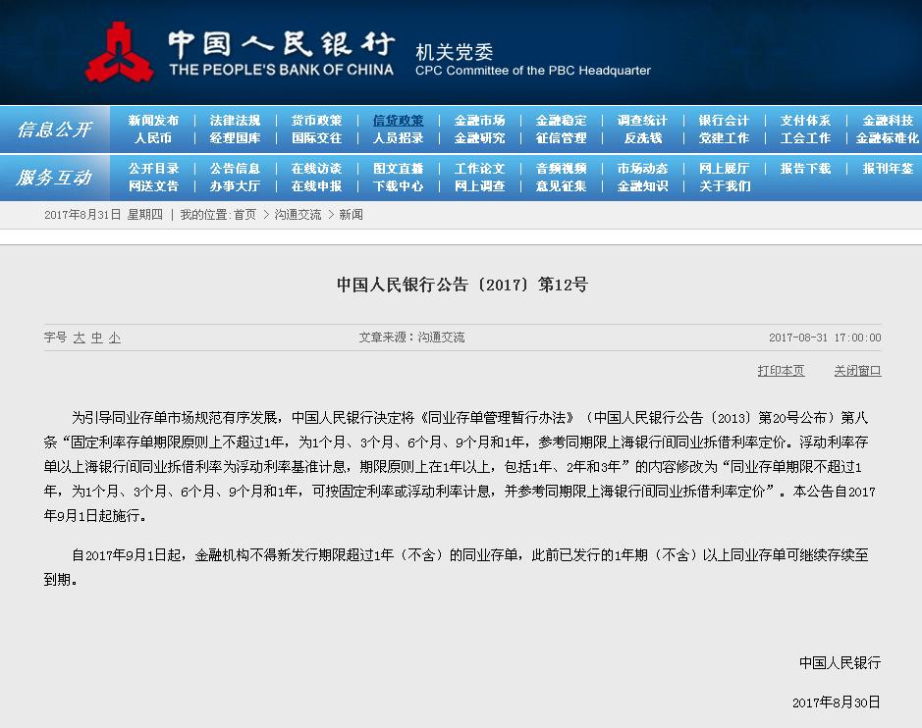Open 关于我们 in the service menu
The width and height of the screenshot is (922, 728).
(x=724, y=185)
